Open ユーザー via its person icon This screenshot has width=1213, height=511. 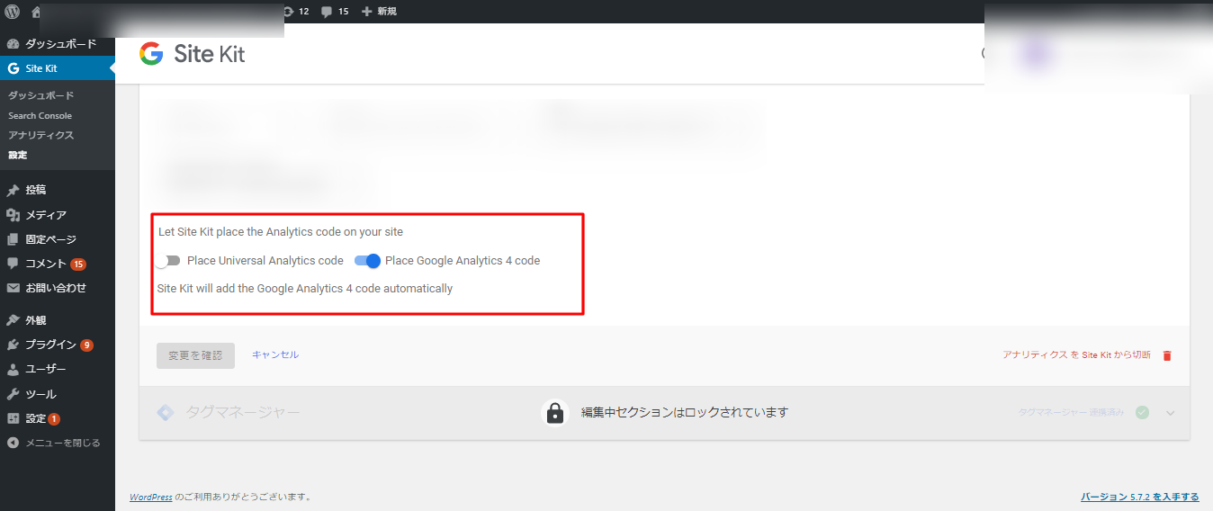click(13, 369)
